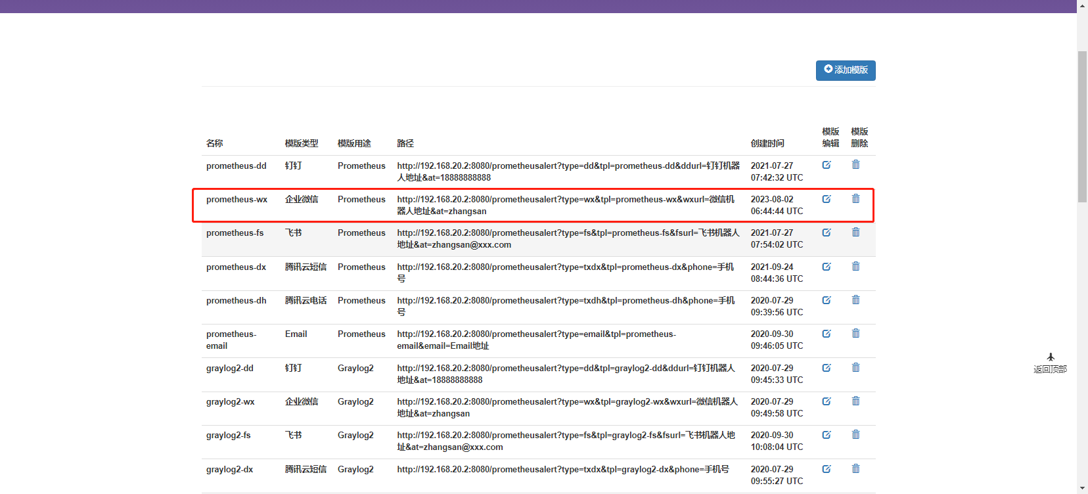Click the 模版类型 column header
Screen dimensions: 1088x494
click(302, 143)
